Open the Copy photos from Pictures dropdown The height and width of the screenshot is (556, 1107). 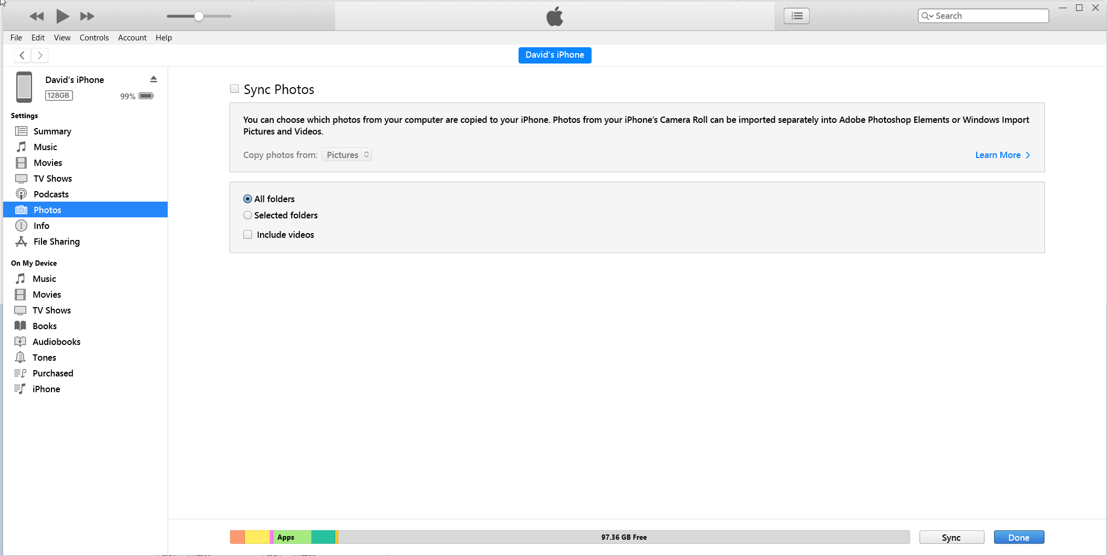coord(347,155)
